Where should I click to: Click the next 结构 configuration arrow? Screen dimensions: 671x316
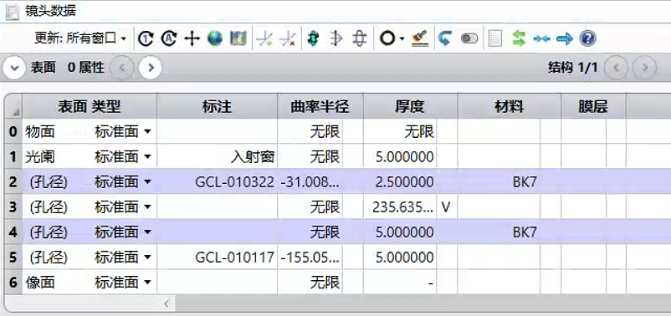click(x=644, y=68)
